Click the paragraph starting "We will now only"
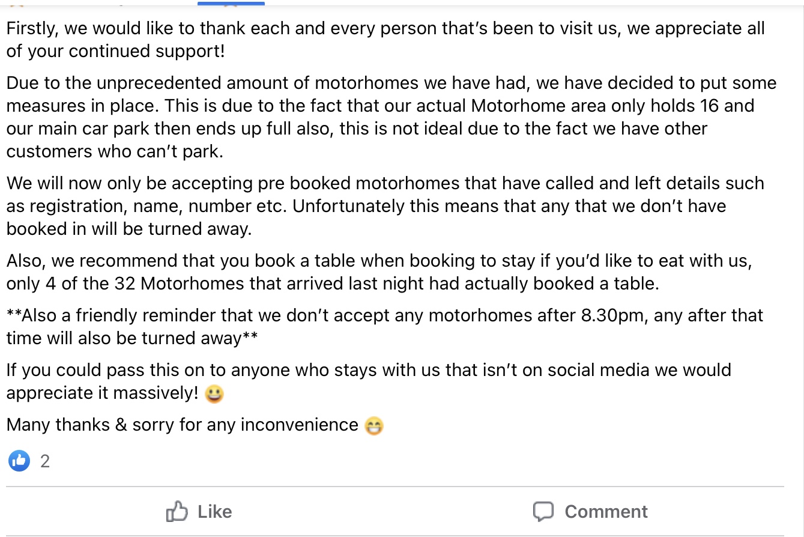This screenshot has width=804, height=537. [x=385, y=206]
